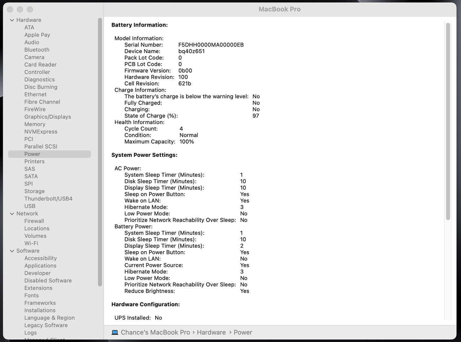The image size is (461, 342).
Task: Open SATA hardware entry
Action: pos(31,176)
